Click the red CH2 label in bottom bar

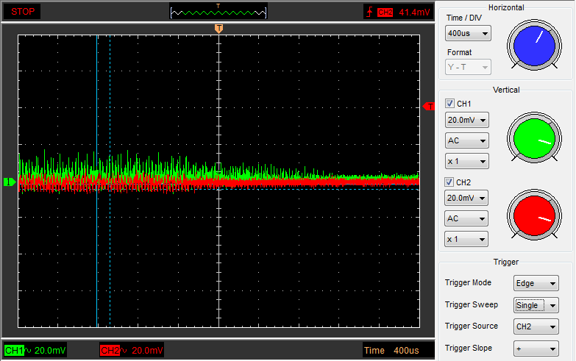110,350
